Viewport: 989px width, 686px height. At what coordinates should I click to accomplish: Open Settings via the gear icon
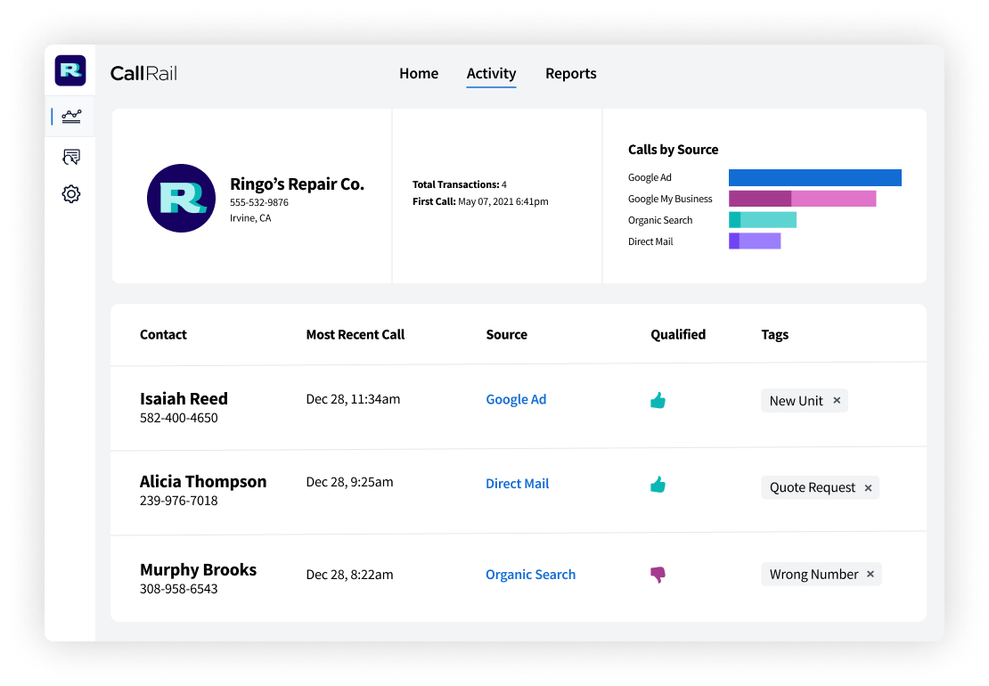pos(70,193)
